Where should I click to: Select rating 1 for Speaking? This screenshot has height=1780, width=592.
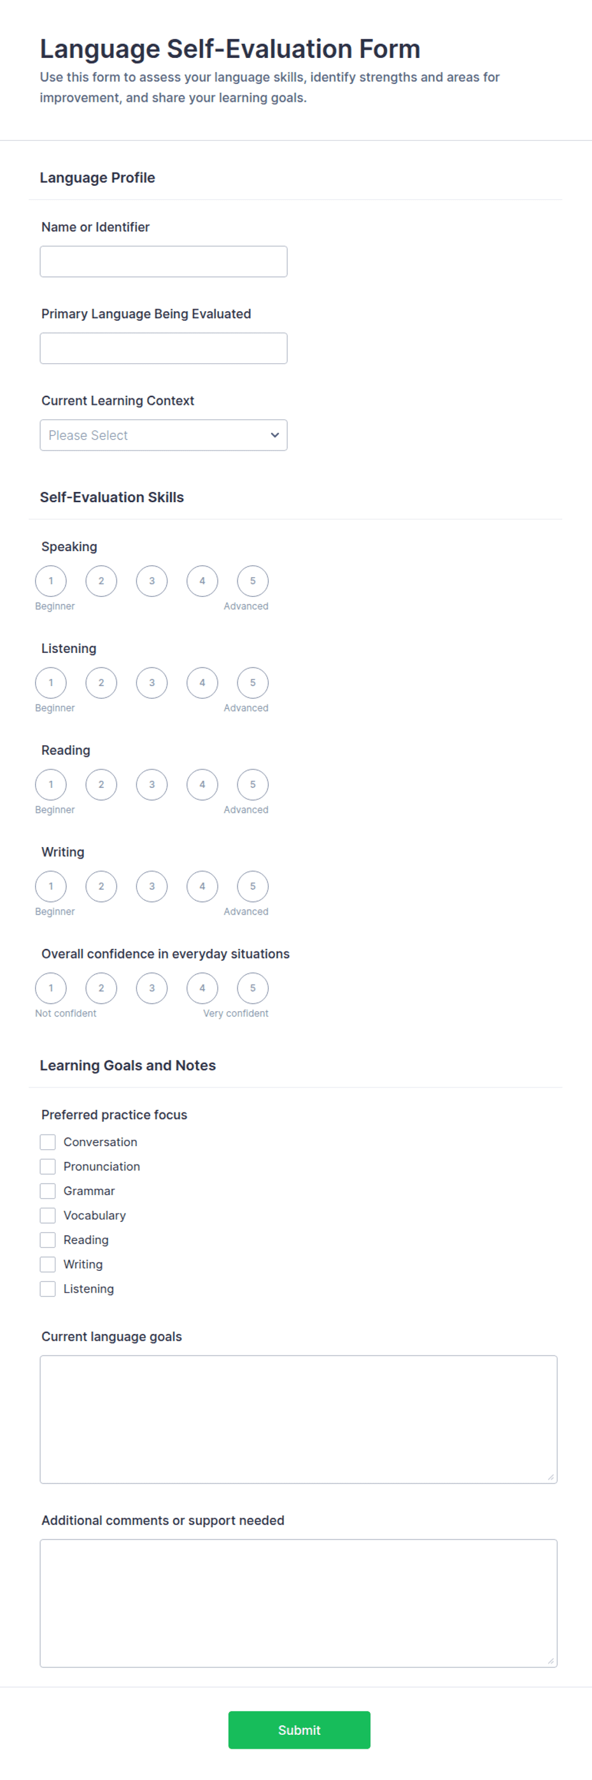pyautogui.click(x=51, y=581)
